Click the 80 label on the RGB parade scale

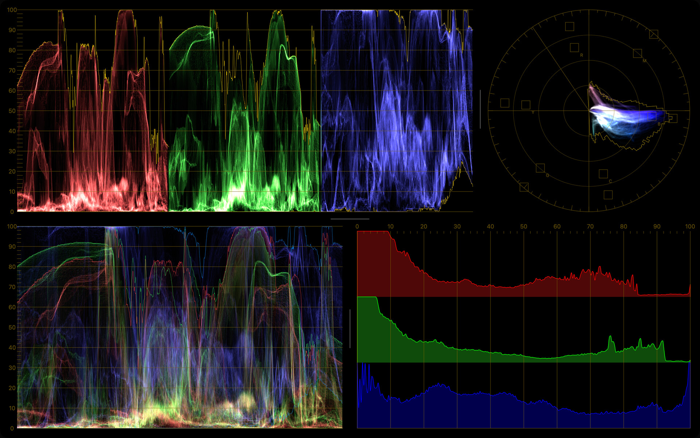click(12, 50)
